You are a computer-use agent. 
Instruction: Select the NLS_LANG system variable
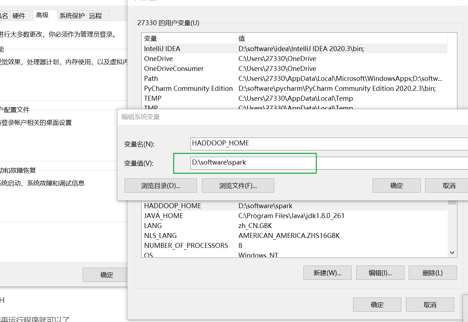point(213,235)
